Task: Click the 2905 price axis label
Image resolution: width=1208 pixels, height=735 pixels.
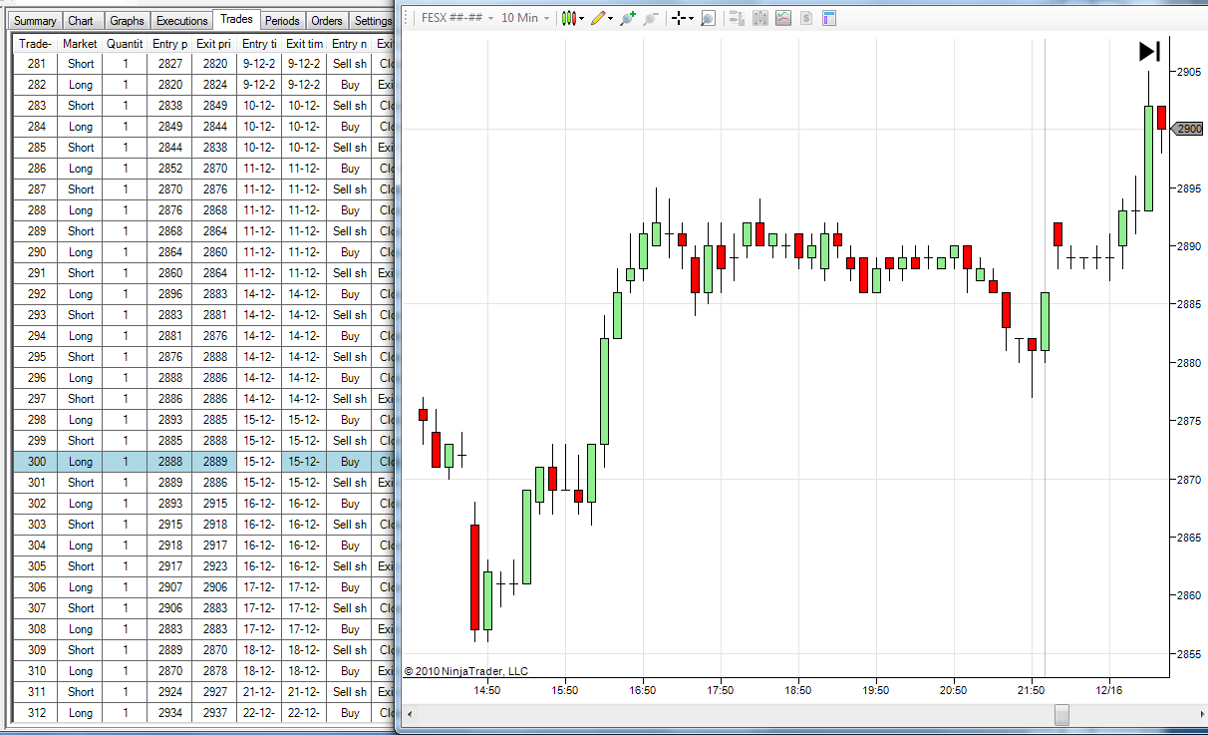Action: (x=1188, y=72)
